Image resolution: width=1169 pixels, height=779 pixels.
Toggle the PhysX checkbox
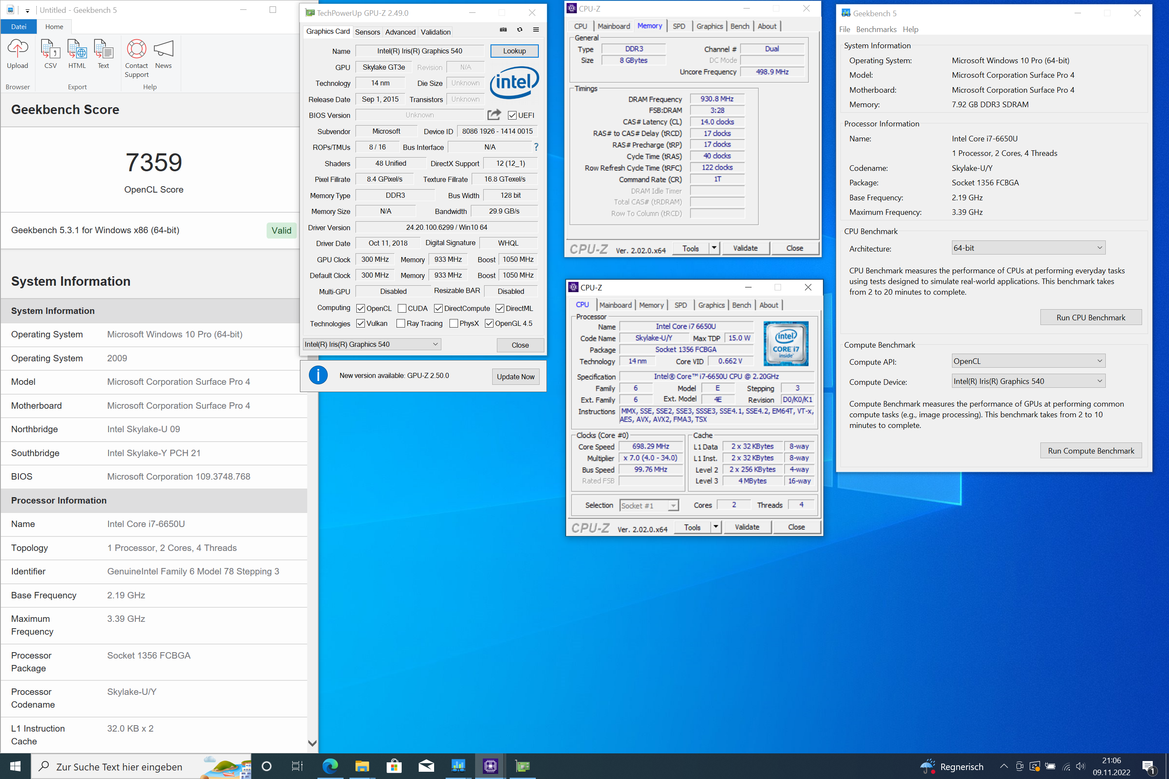tap(453, 323)
